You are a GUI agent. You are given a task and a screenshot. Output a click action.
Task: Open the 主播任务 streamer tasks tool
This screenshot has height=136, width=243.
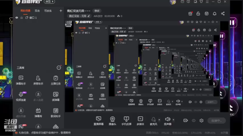pos(56,80)
